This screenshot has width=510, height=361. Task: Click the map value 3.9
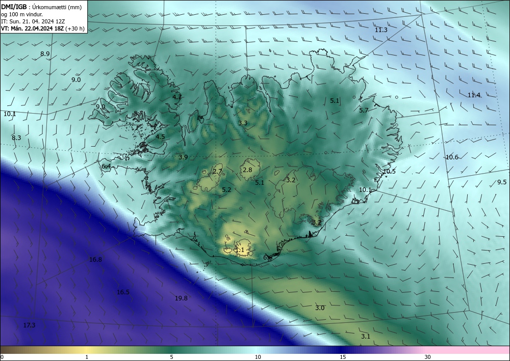(x=183, y=157)
